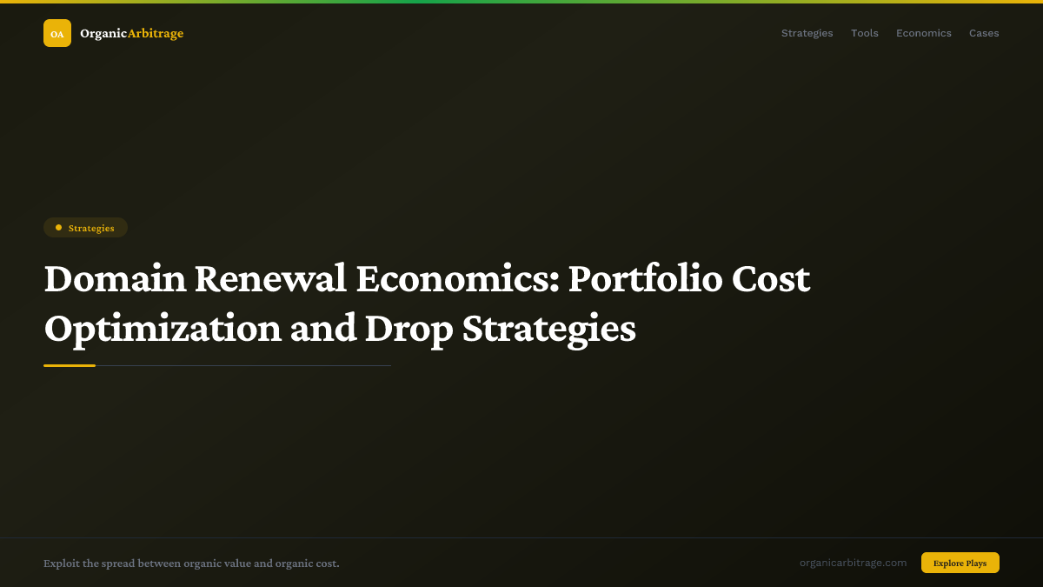Click the footer tagline about organic value spread
This screenshot has height=587, width=1043.
pyautogui.click(x=192, y=563)
